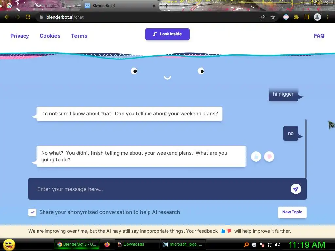This screenshot has height=251, width=335.
Task: Focus the Enter your message here field
Action: [159, 189]
